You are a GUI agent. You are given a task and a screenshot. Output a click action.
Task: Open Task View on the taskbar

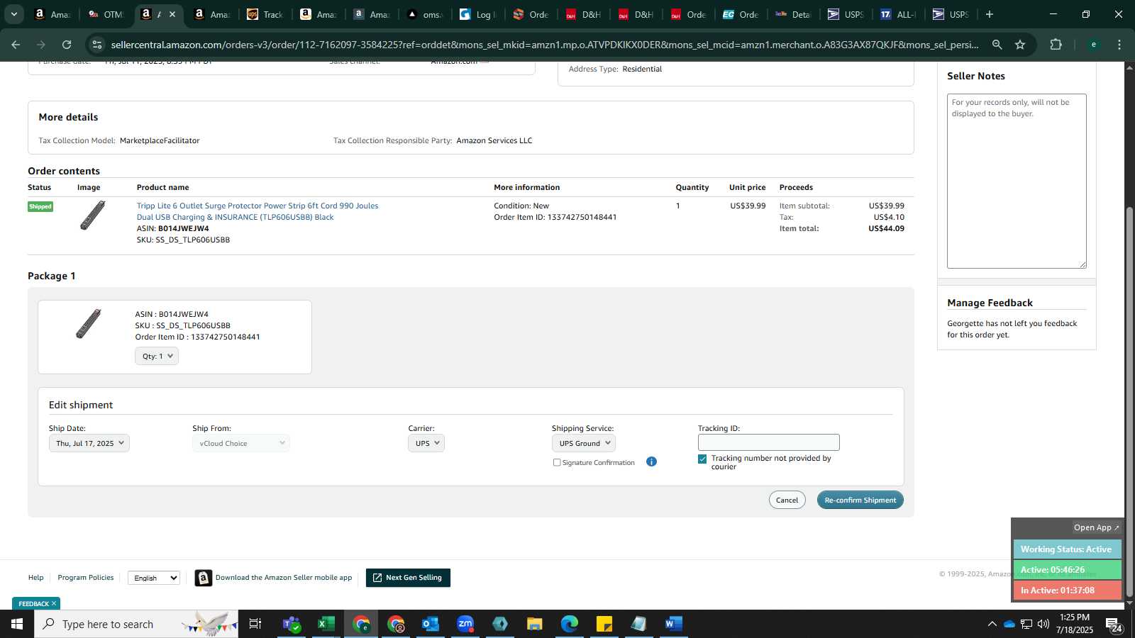pos(255,624)
